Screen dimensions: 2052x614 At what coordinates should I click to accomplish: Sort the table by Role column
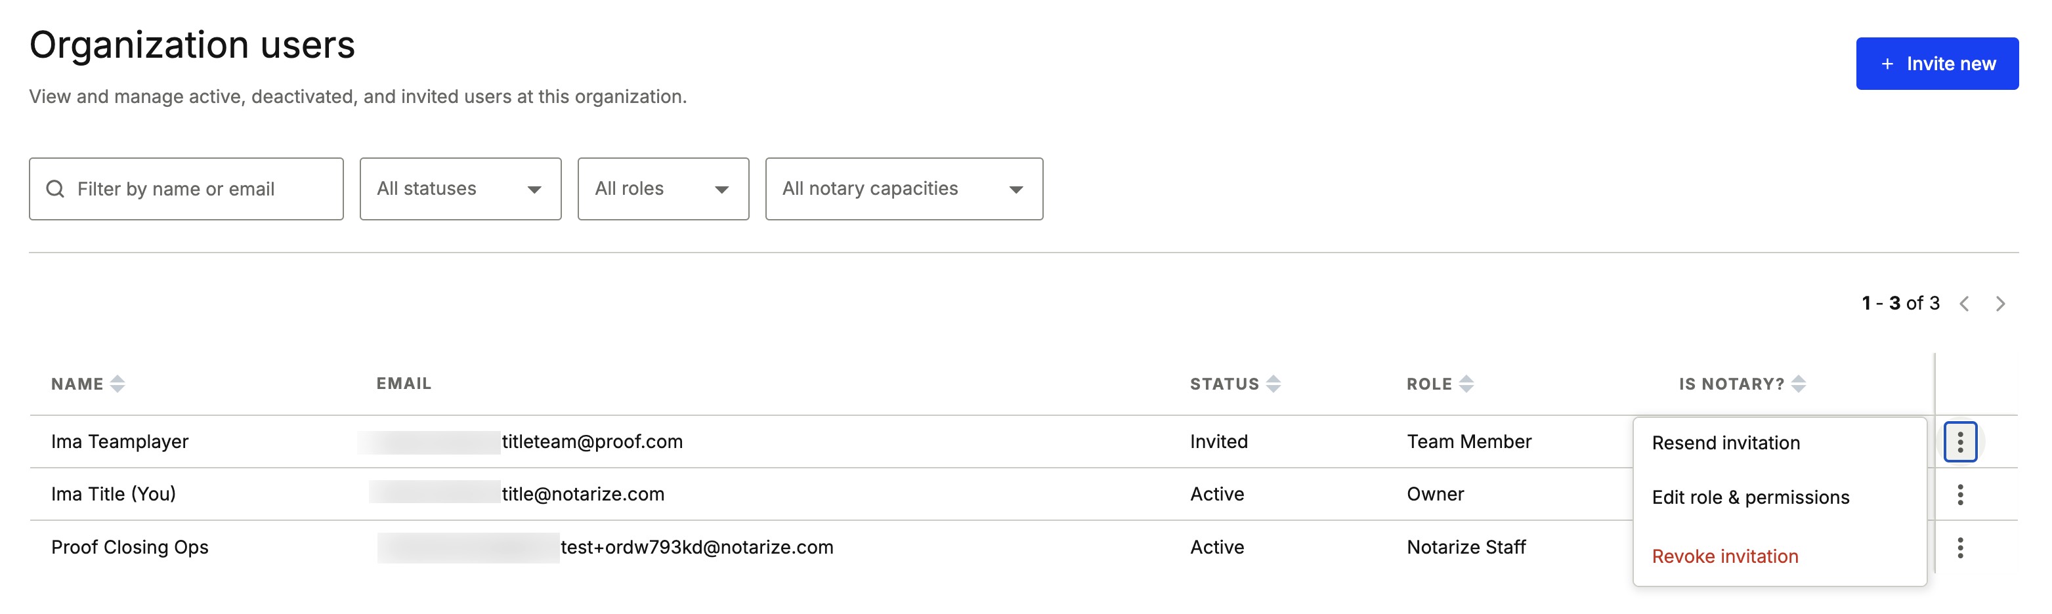1466,384
